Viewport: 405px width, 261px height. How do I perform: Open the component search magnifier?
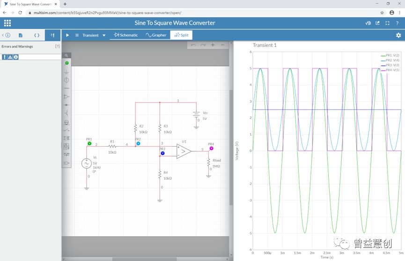66,55
